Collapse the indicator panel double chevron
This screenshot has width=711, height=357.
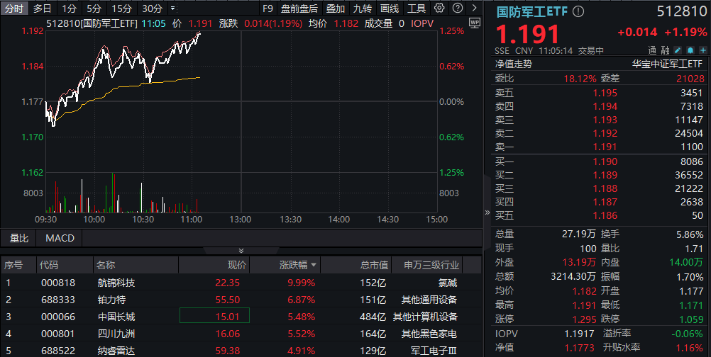click(x=241, y=250)
